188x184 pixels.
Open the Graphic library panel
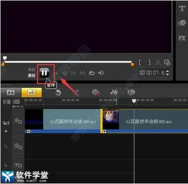click(182, 23)
